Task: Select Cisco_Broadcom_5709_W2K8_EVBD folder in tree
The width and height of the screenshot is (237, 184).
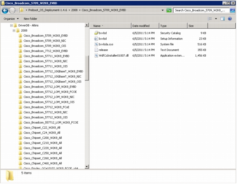Action: pos(46,36)
